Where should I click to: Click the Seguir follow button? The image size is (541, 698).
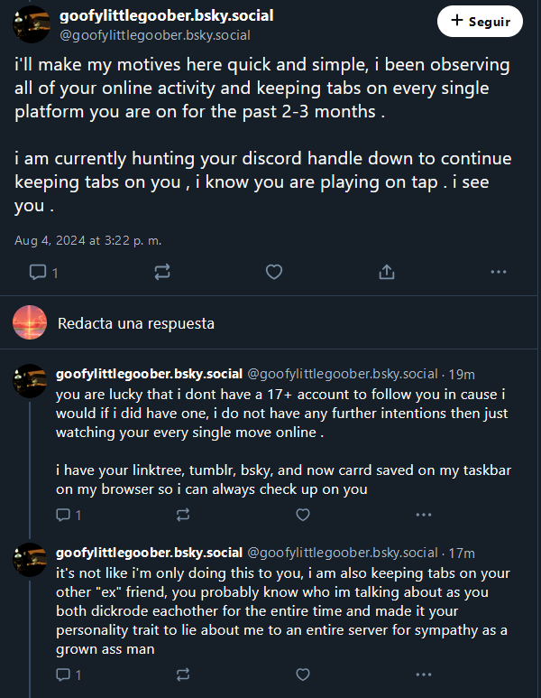click(x=480, y=21)
